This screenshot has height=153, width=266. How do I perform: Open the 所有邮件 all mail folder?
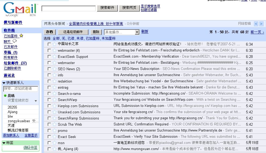point(10,58)
